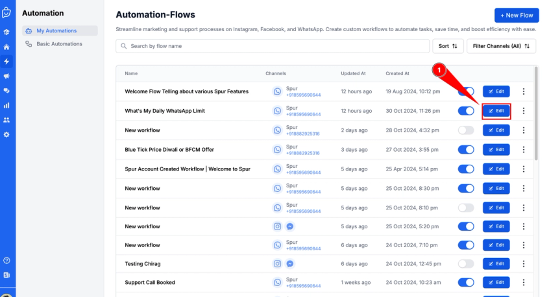Open more options for Welcome Flow row
The height and width of the screenshot is (297, 549).
click(x=524, y=91)
